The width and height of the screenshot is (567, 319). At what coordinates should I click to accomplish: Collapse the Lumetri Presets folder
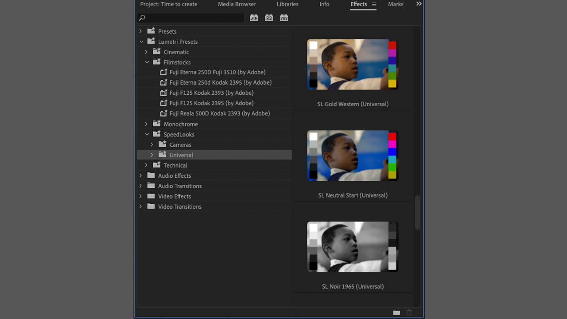pos(141,42)
